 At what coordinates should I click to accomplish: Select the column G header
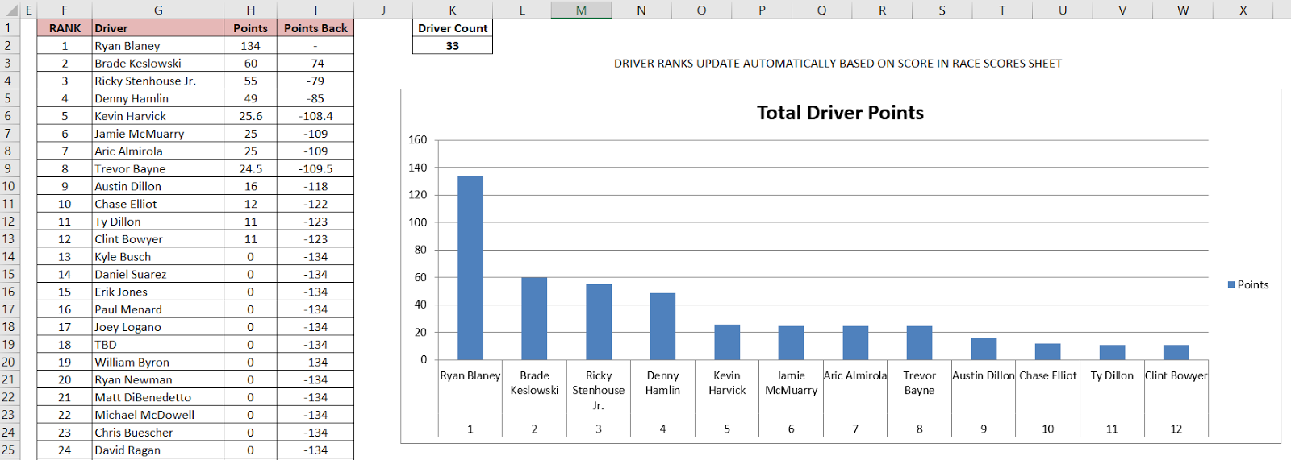[x=158, y=10]
